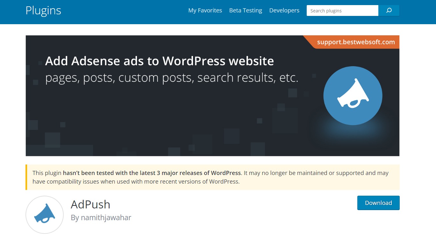Open author namithjawahar profile
Image resolution: width=436 pixels, height=238 pixels.
pos(106,218)
